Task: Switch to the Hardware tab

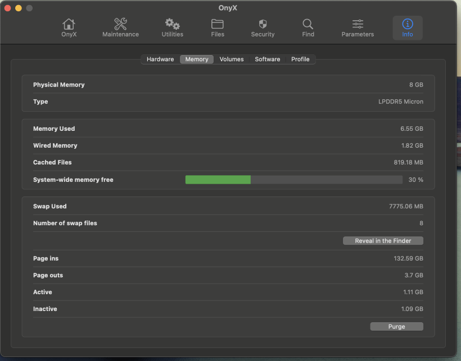Action: point(160,60)
